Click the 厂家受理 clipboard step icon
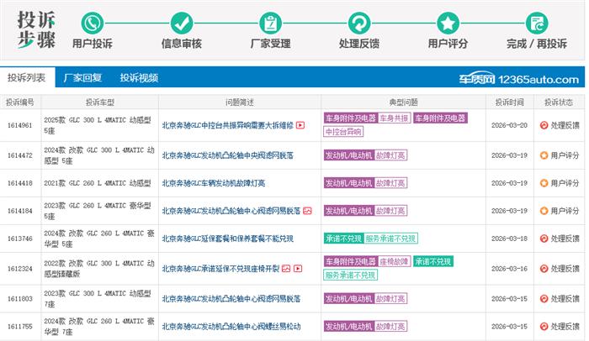 pyautogui.click(x=271, y=23)
